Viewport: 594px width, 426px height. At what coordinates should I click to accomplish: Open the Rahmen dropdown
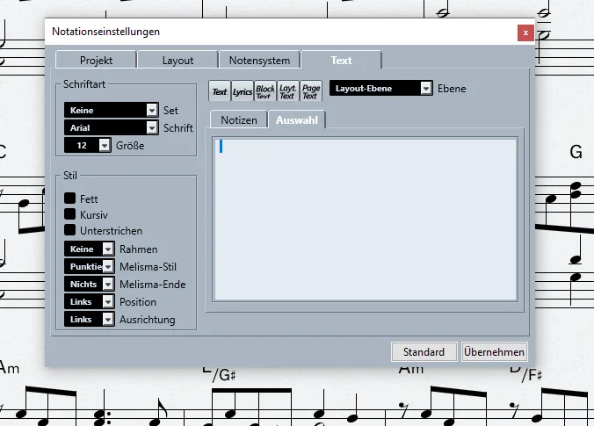89,249
